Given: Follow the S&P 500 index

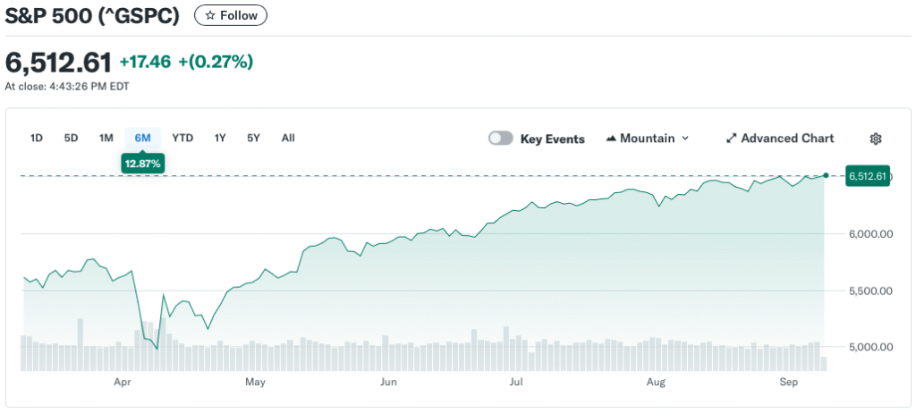Looking at the screenshot, I should [x=231, y=15].
